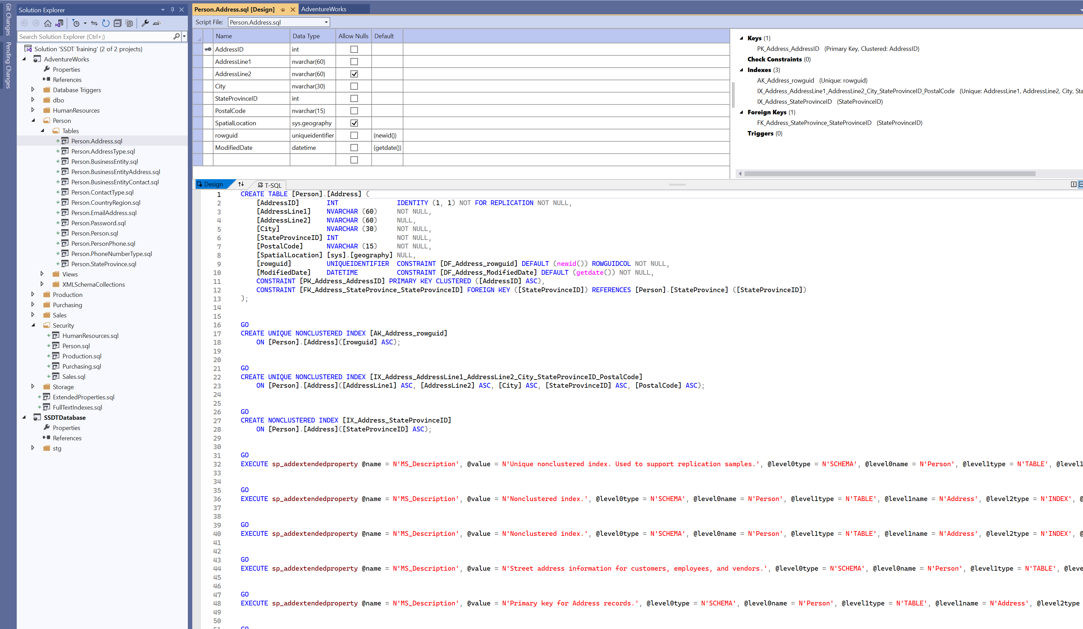
Task: Click the Search Solution Explorer box
Action: point(95,37)
